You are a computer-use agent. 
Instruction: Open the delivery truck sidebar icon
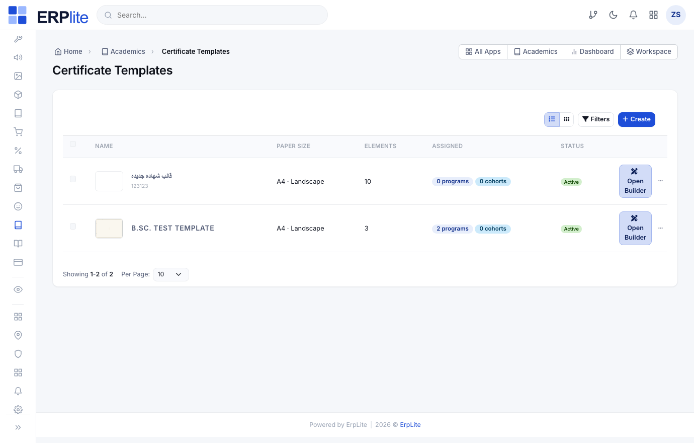(18, 169)
